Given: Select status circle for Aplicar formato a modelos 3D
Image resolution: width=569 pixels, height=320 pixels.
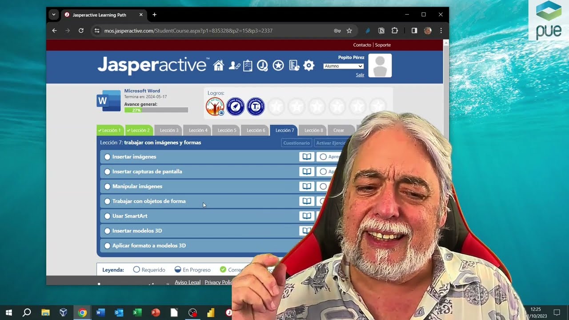Looking at the screenshot, I should pyautogui.click(x=107, y=245).
